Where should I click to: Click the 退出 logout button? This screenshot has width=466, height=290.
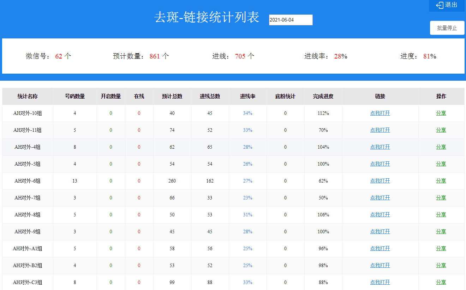(447, 5)
